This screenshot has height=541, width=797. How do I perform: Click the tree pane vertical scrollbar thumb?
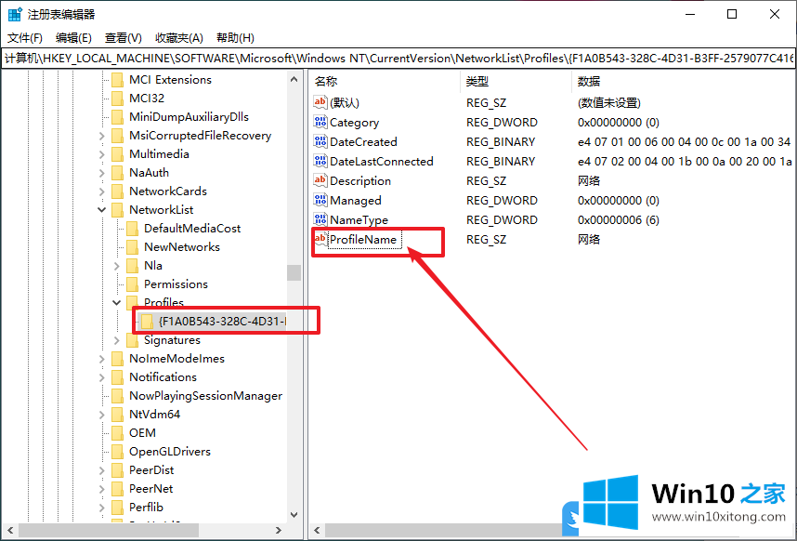[x=294, y=272]
